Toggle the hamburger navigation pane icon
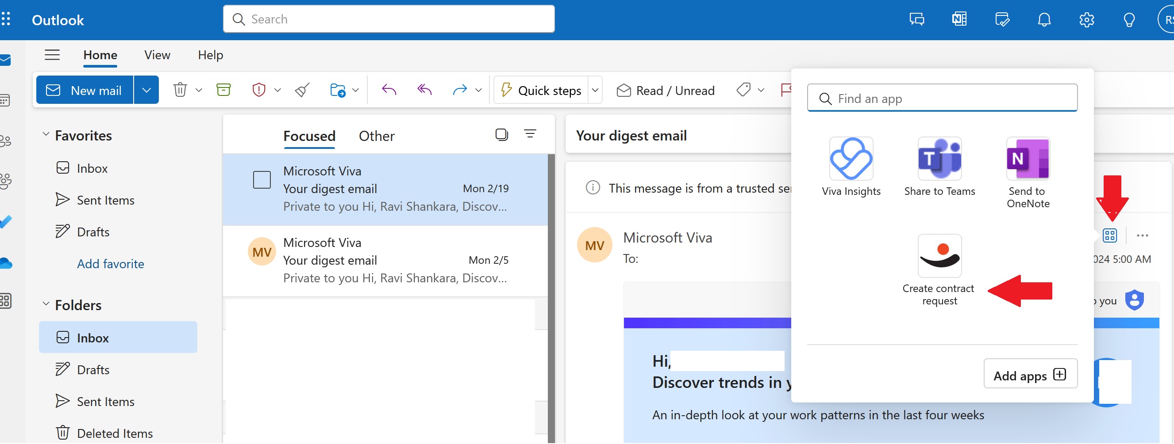Viewport: 1174px width, 444px height. coord(52,55)
